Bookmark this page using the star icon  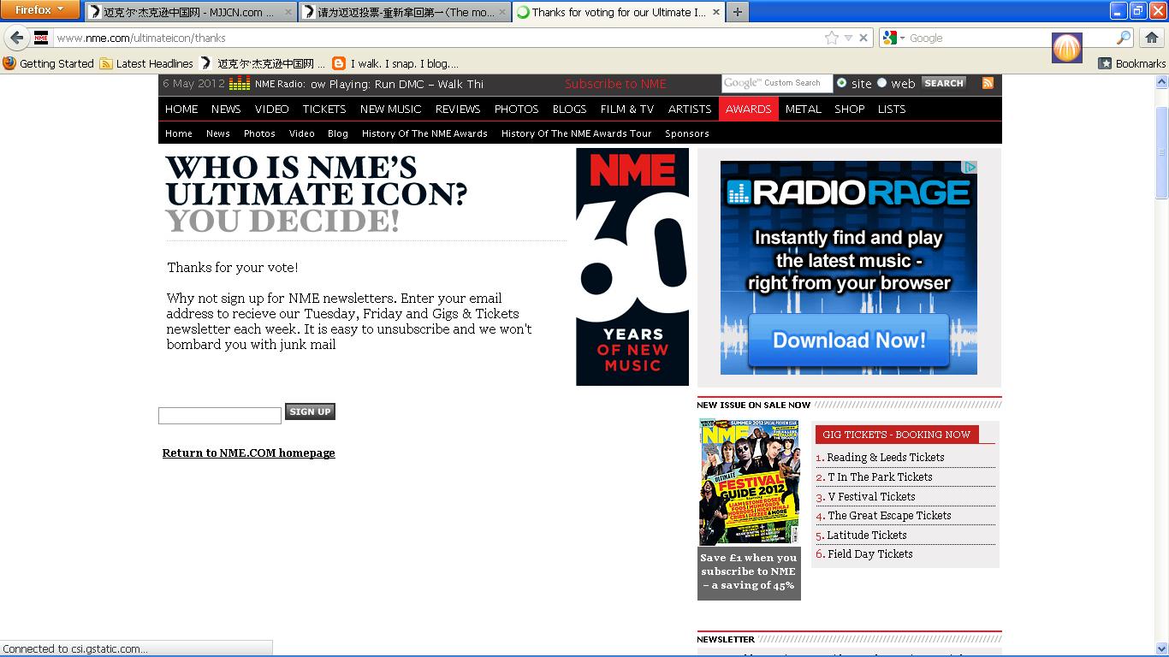click(x=833, y=38)
